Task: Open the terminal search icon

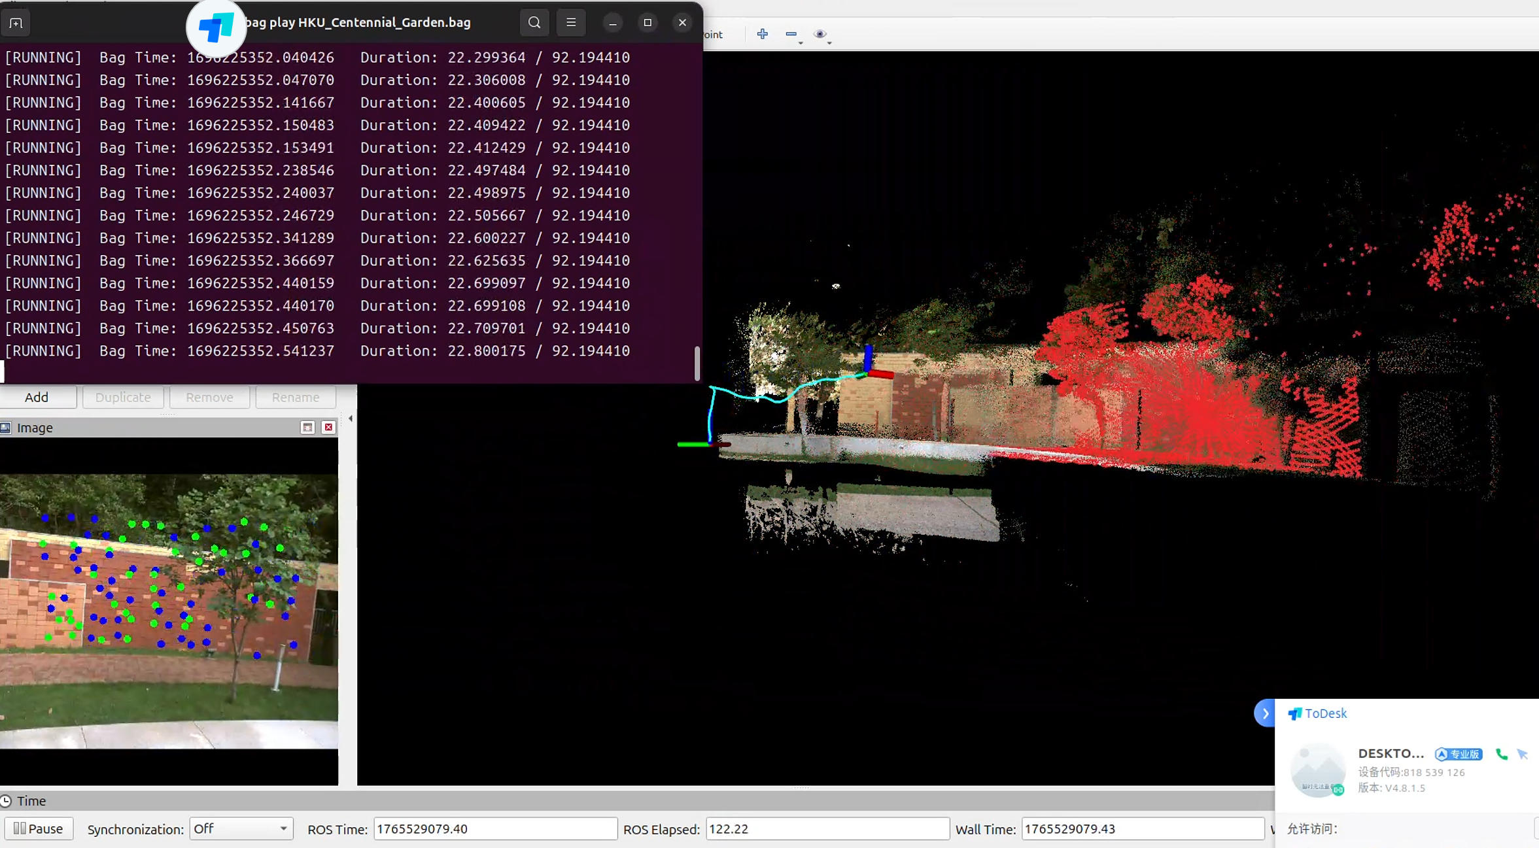Action: [x=534, y=22]
